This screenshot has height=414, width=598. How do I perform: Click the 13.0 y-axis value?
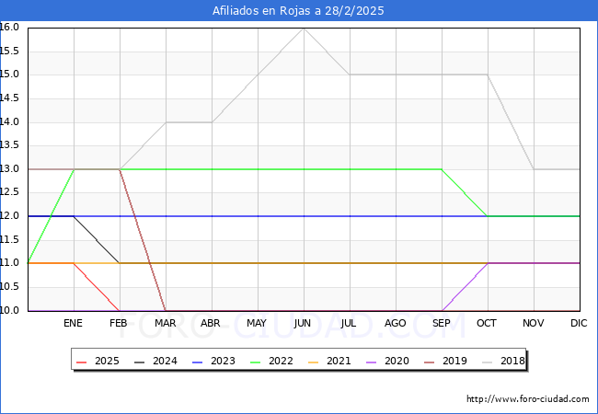point(9,169)
